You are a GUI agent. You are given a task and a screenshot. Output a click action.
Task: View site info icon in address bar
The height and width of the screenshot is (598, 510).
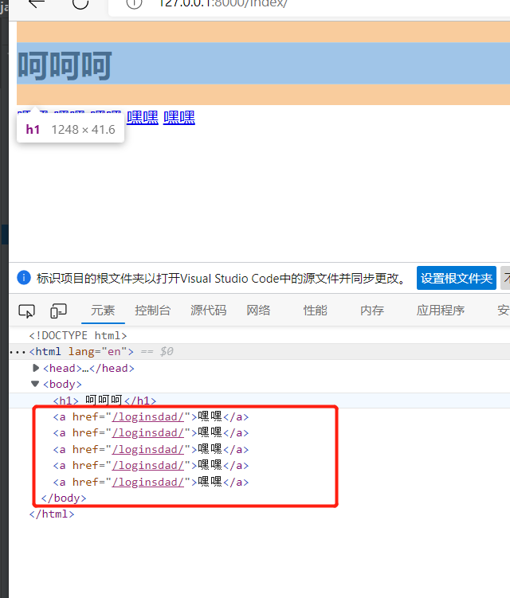134,3
